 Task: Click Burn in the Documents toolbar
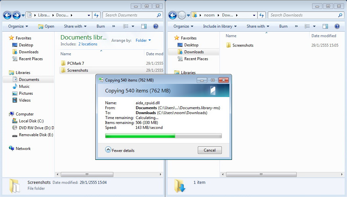101,26
